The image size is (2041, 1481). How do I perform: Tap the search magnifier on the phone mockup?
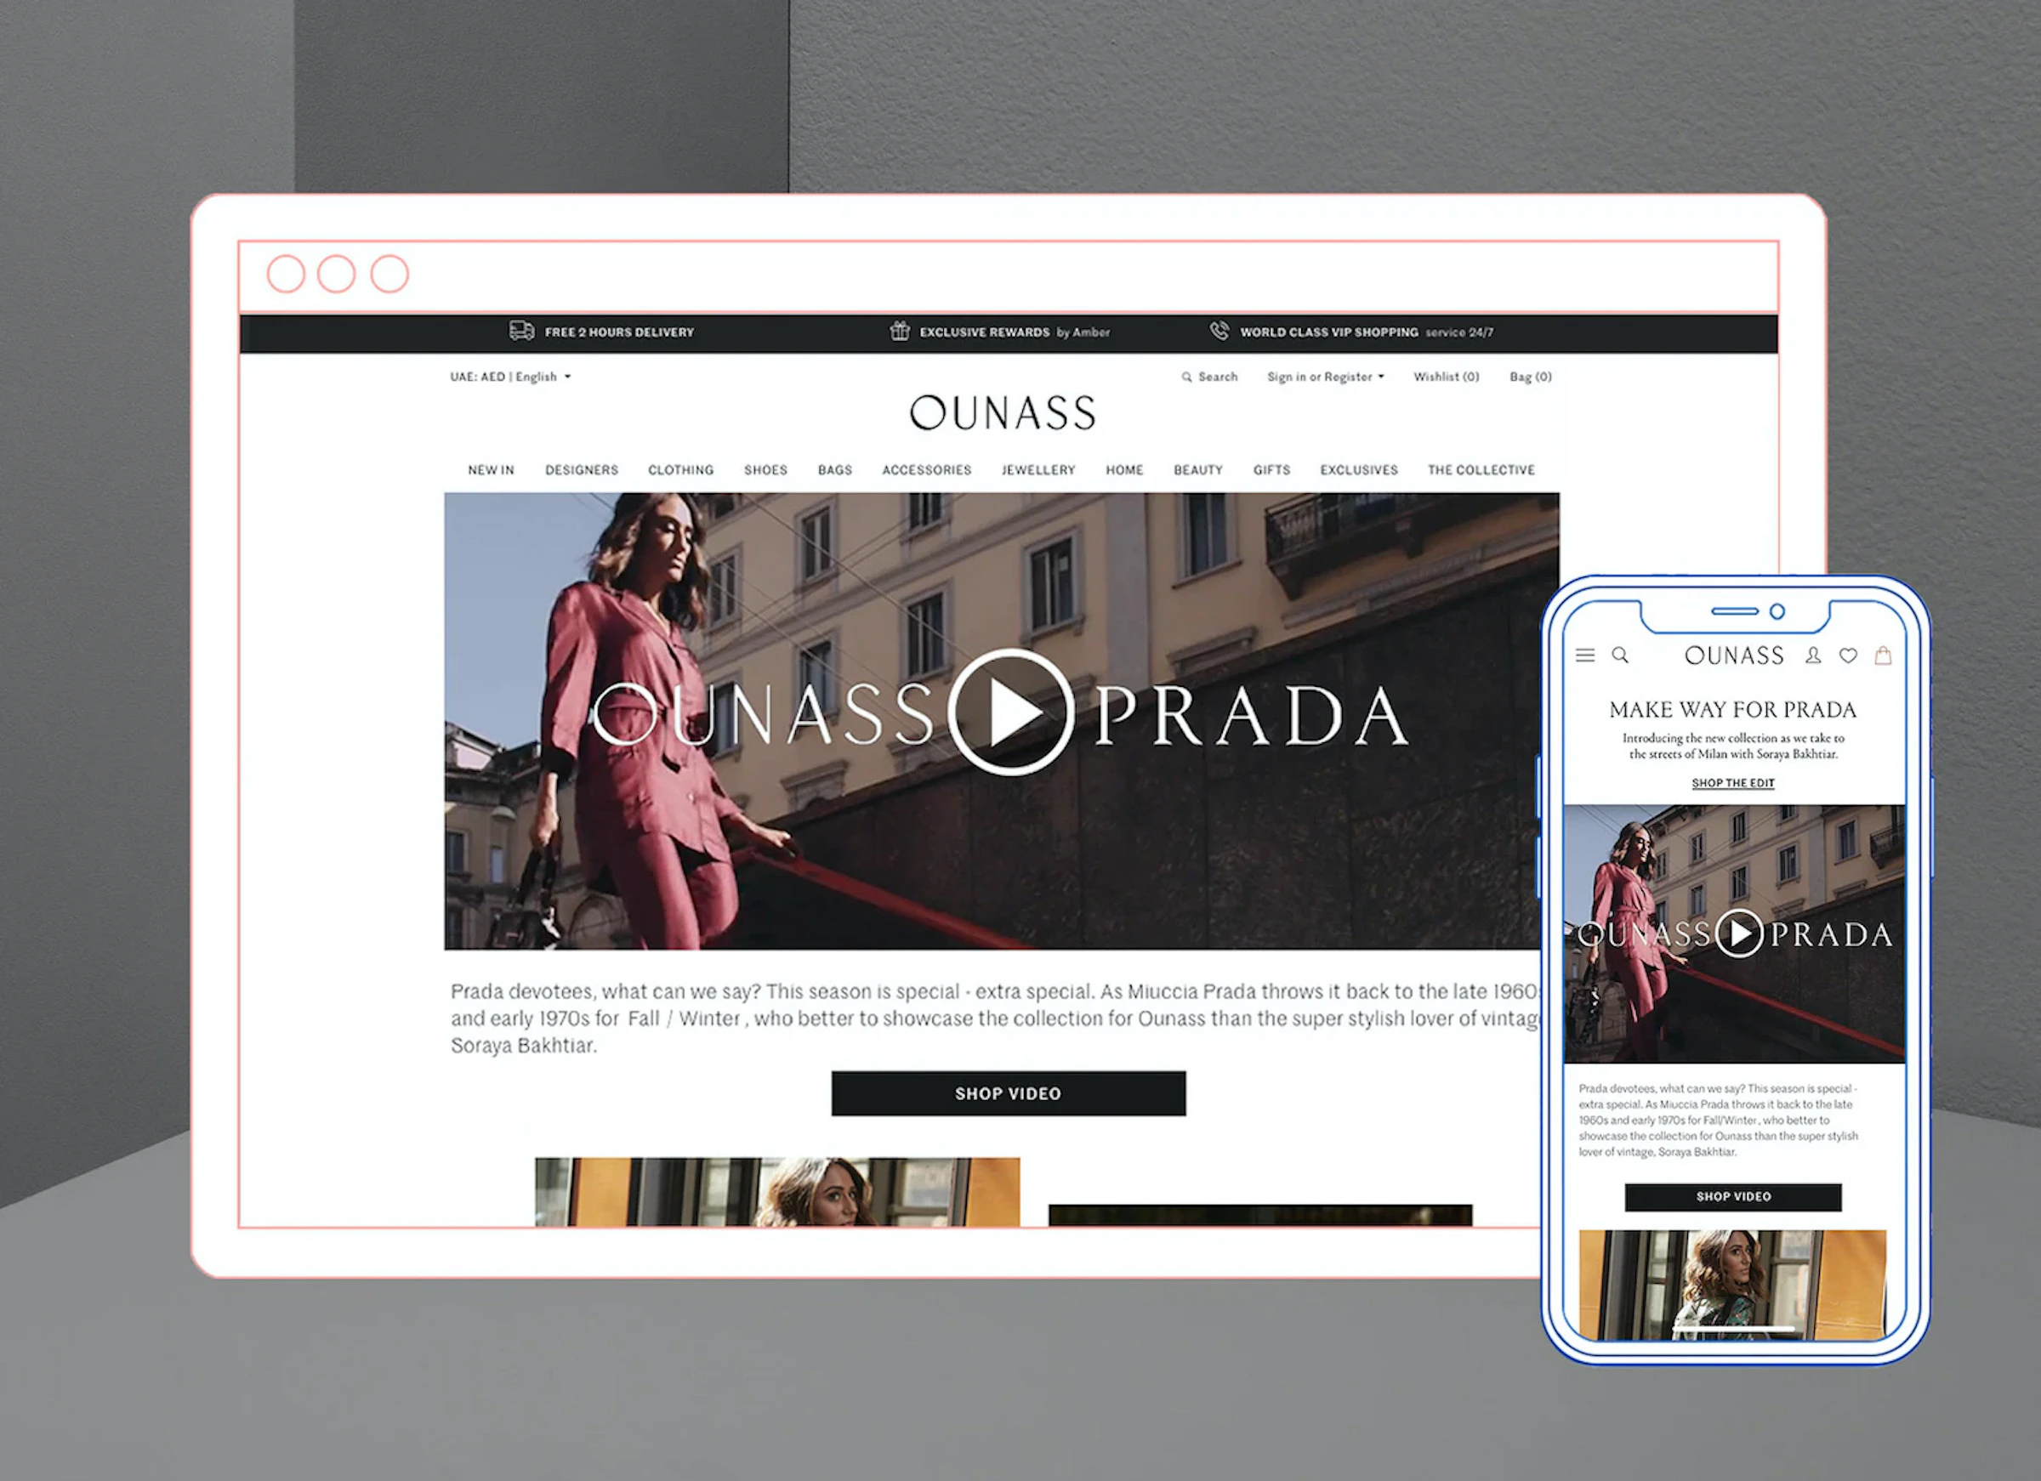pos(1620,655)
